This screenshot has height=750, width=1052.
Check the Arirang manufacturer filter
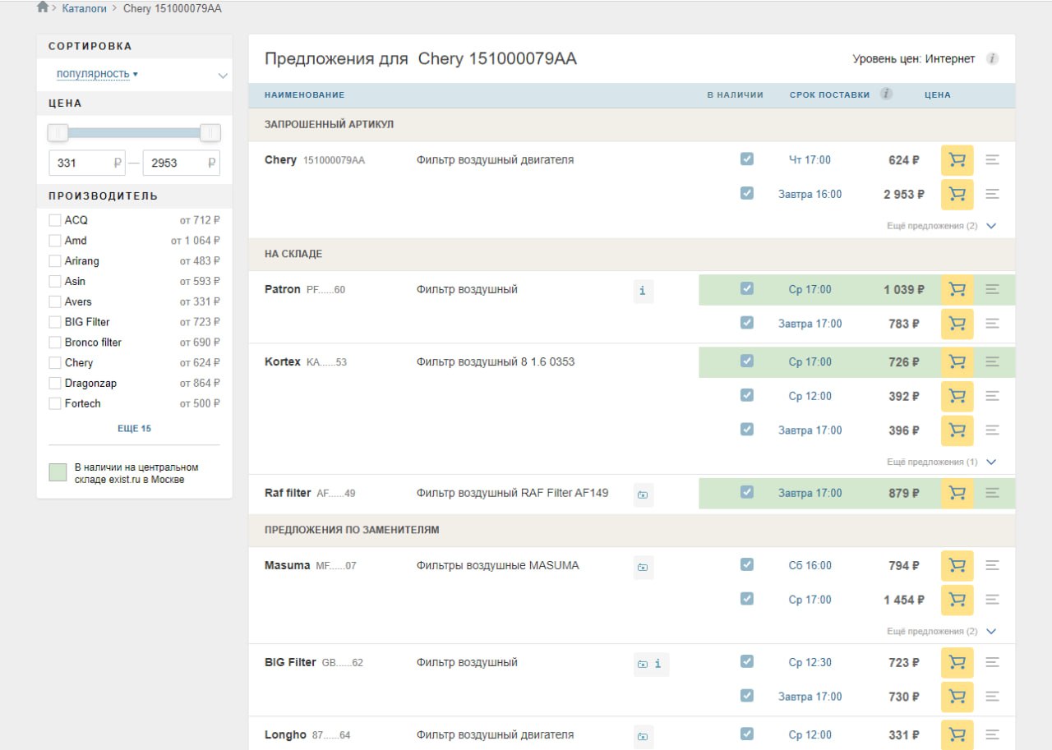pyautogui.click(x=55, y=261)
